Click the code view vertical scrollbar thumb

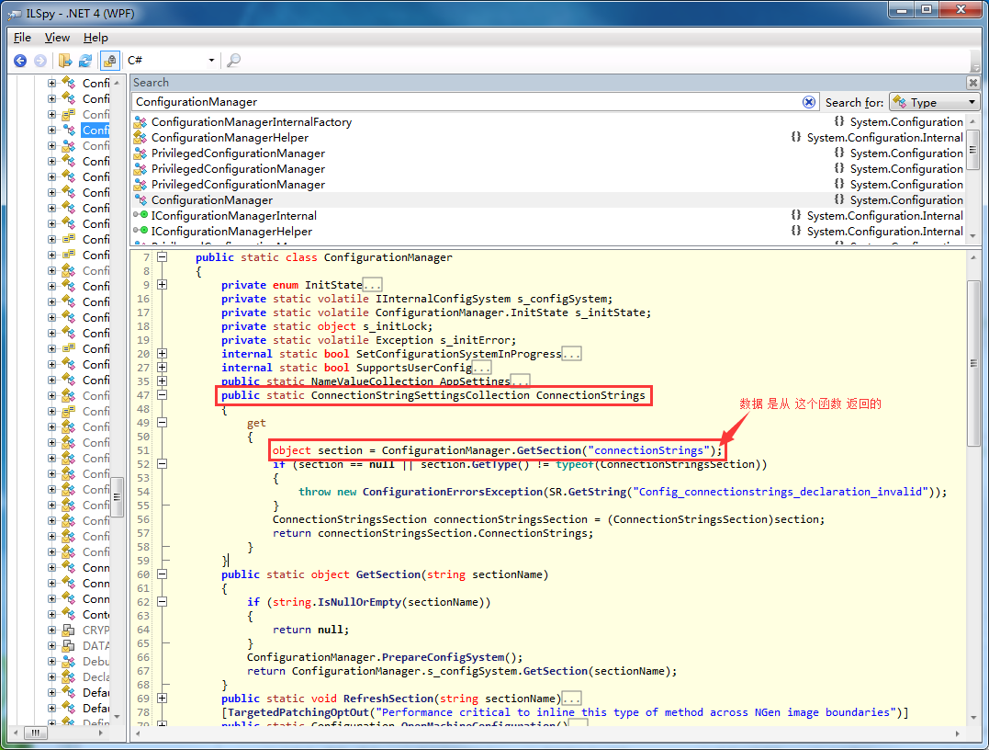pos(973,363)
